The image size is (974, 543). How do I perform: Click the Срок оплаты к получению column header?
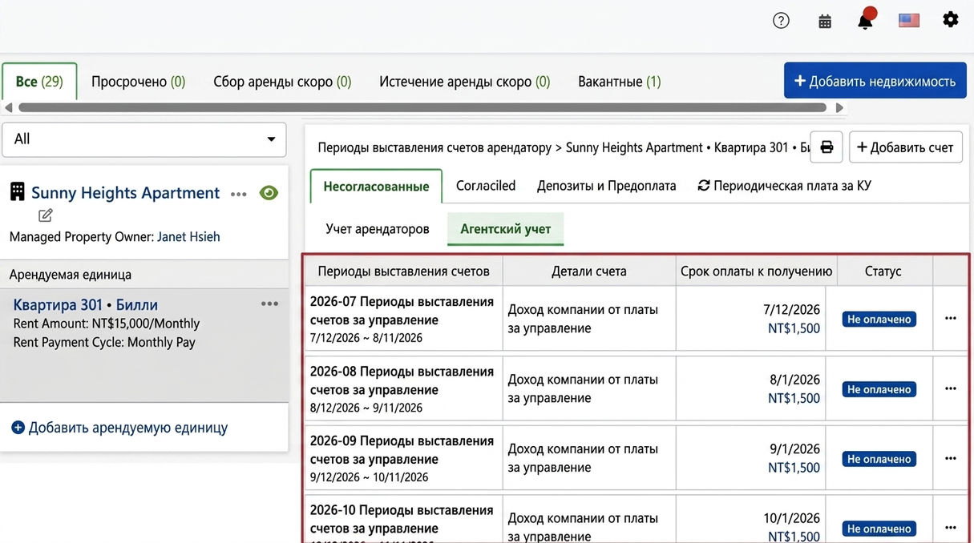click(x=756, y=271)
